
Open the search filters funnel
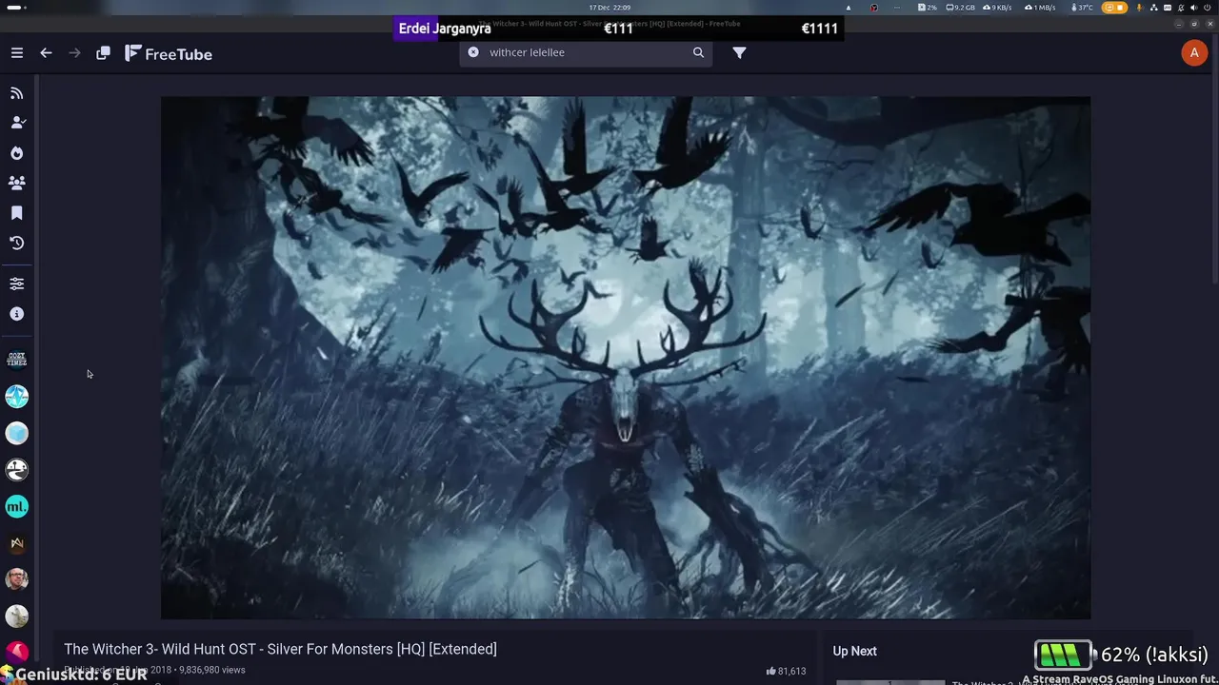point(739,52)
